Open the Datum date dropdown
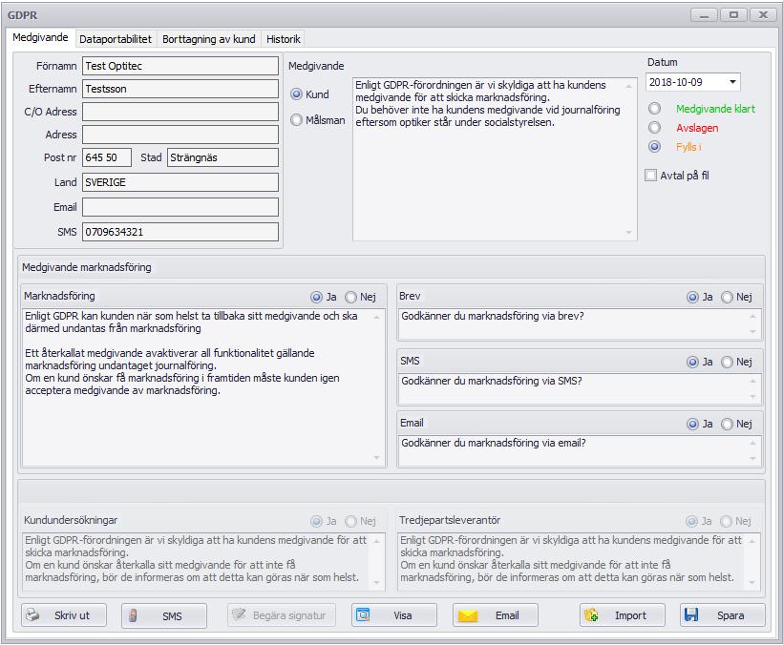This screenshot has height=645, width=783. pyautogui.click(x=732, y=82)
